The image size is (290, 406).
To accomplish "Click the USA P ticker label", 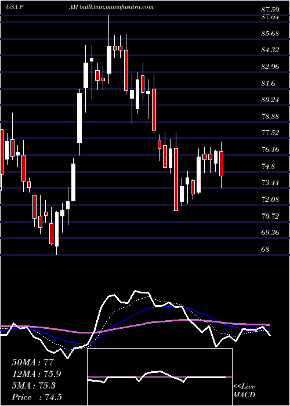I will 15,7.
